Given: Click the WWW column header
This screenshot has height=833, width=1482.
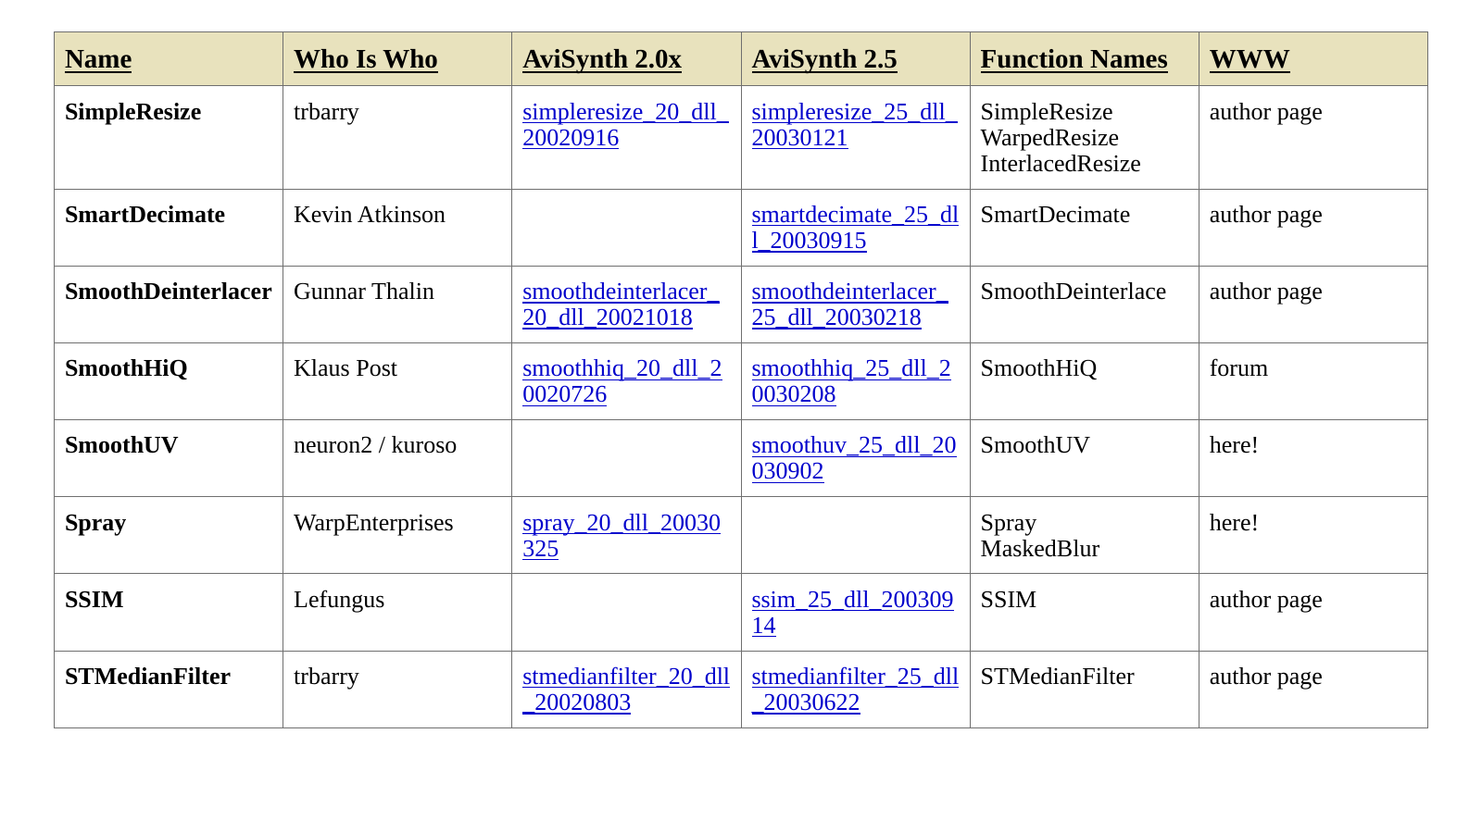Looking at the screenshot, I should click(x=1249, y=59).
